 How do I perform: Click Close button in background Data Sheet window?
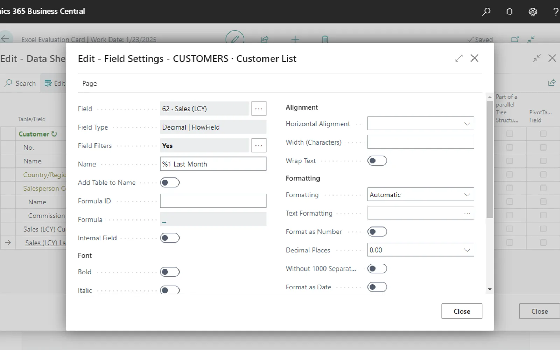click(x=539, y=311)
